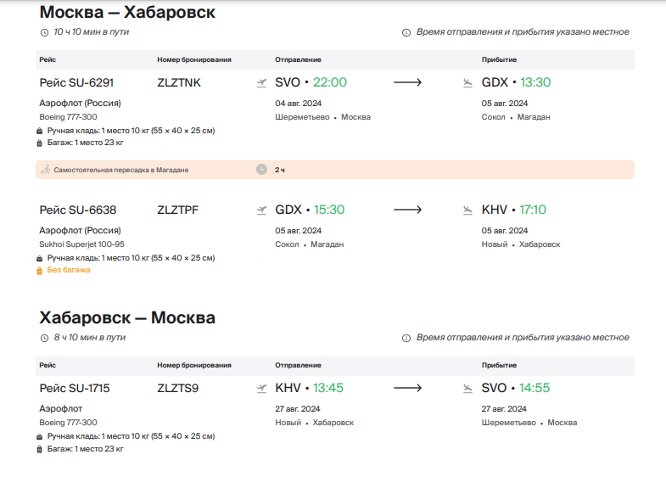The width and height of the screenshot is (666, 477).
Task: Click flight number "Рейс SU-6291"
Action: pos(76,82)
